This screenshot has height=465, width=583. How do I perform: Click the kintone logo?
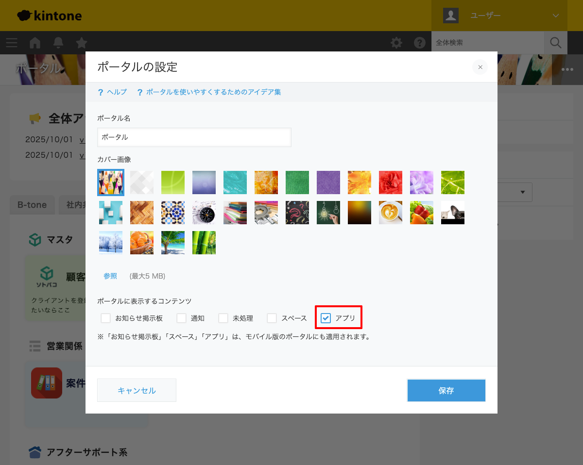49,15
